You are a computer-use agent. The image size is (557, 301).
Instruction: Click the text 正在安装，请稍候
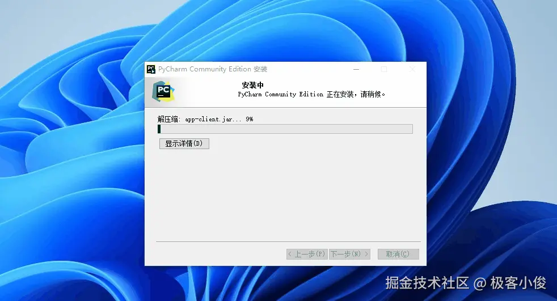tap(356, 94)
